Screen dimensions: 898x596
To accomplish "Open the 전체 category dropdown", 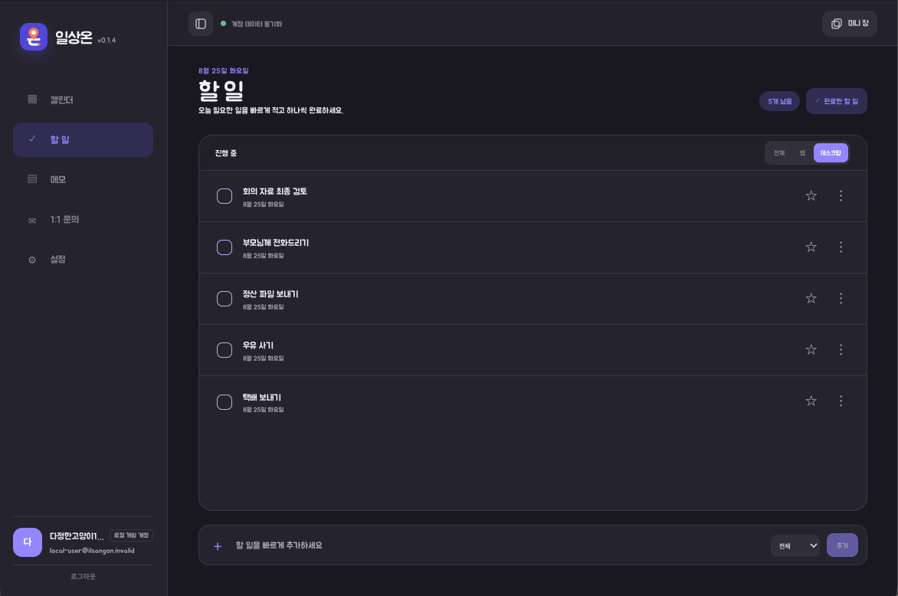I will point(795,545).
